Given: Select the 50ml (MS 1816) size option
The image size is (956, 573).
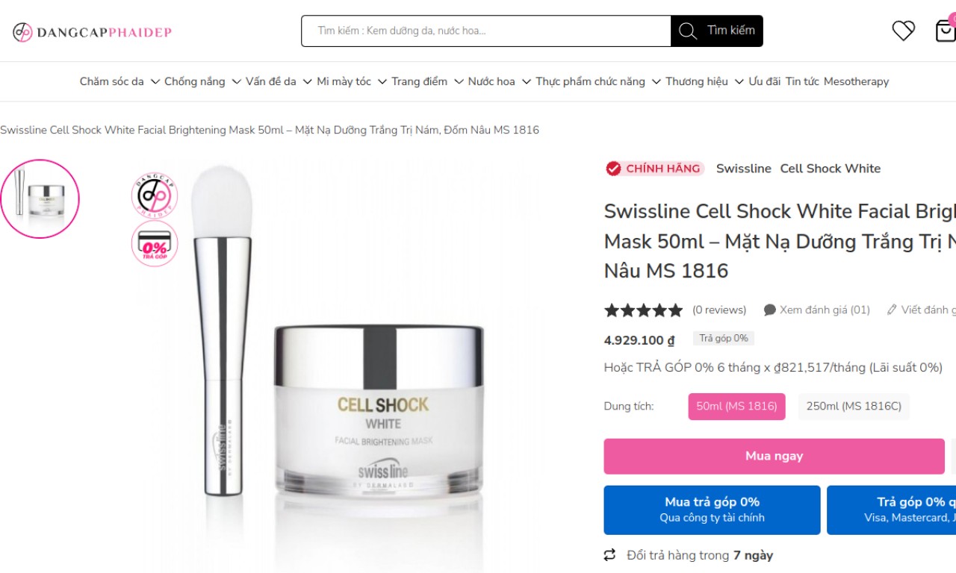Looking at the screenshot, I should 736,407.
